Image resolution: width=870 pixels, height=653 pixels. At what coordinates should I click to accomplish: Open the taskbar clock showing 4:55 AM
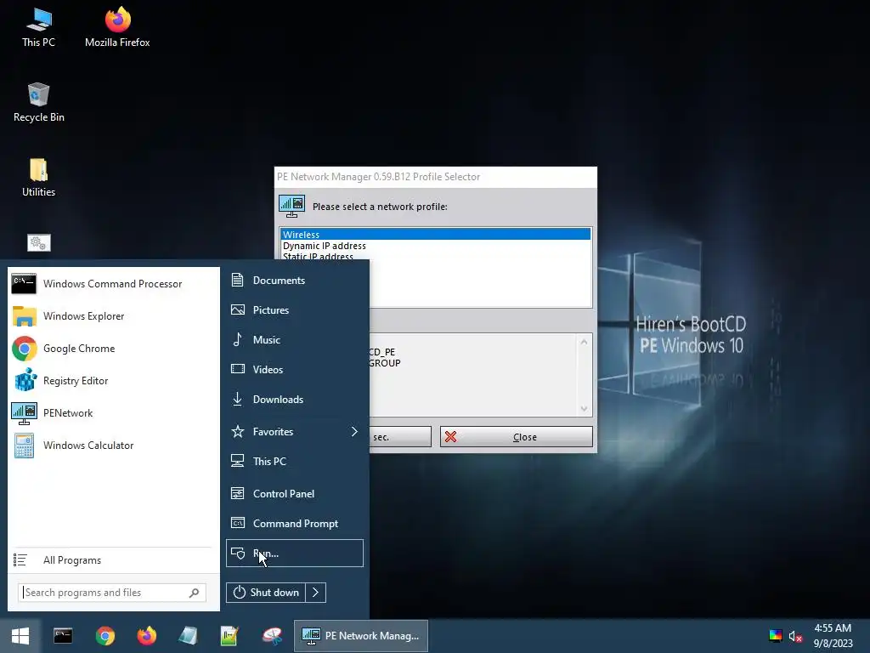[833, 636]
